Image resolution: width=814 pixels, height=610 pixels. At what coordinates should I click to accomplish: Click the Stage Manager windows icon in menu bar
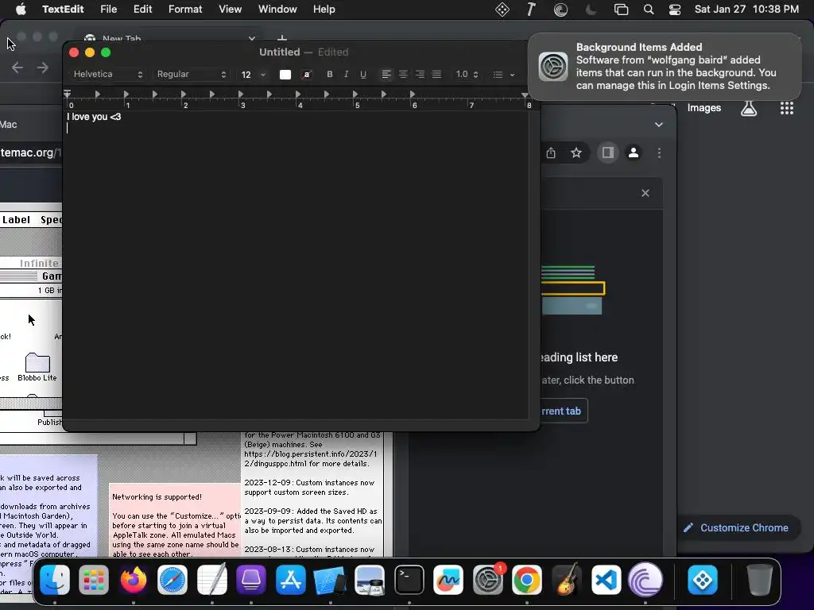621,10
